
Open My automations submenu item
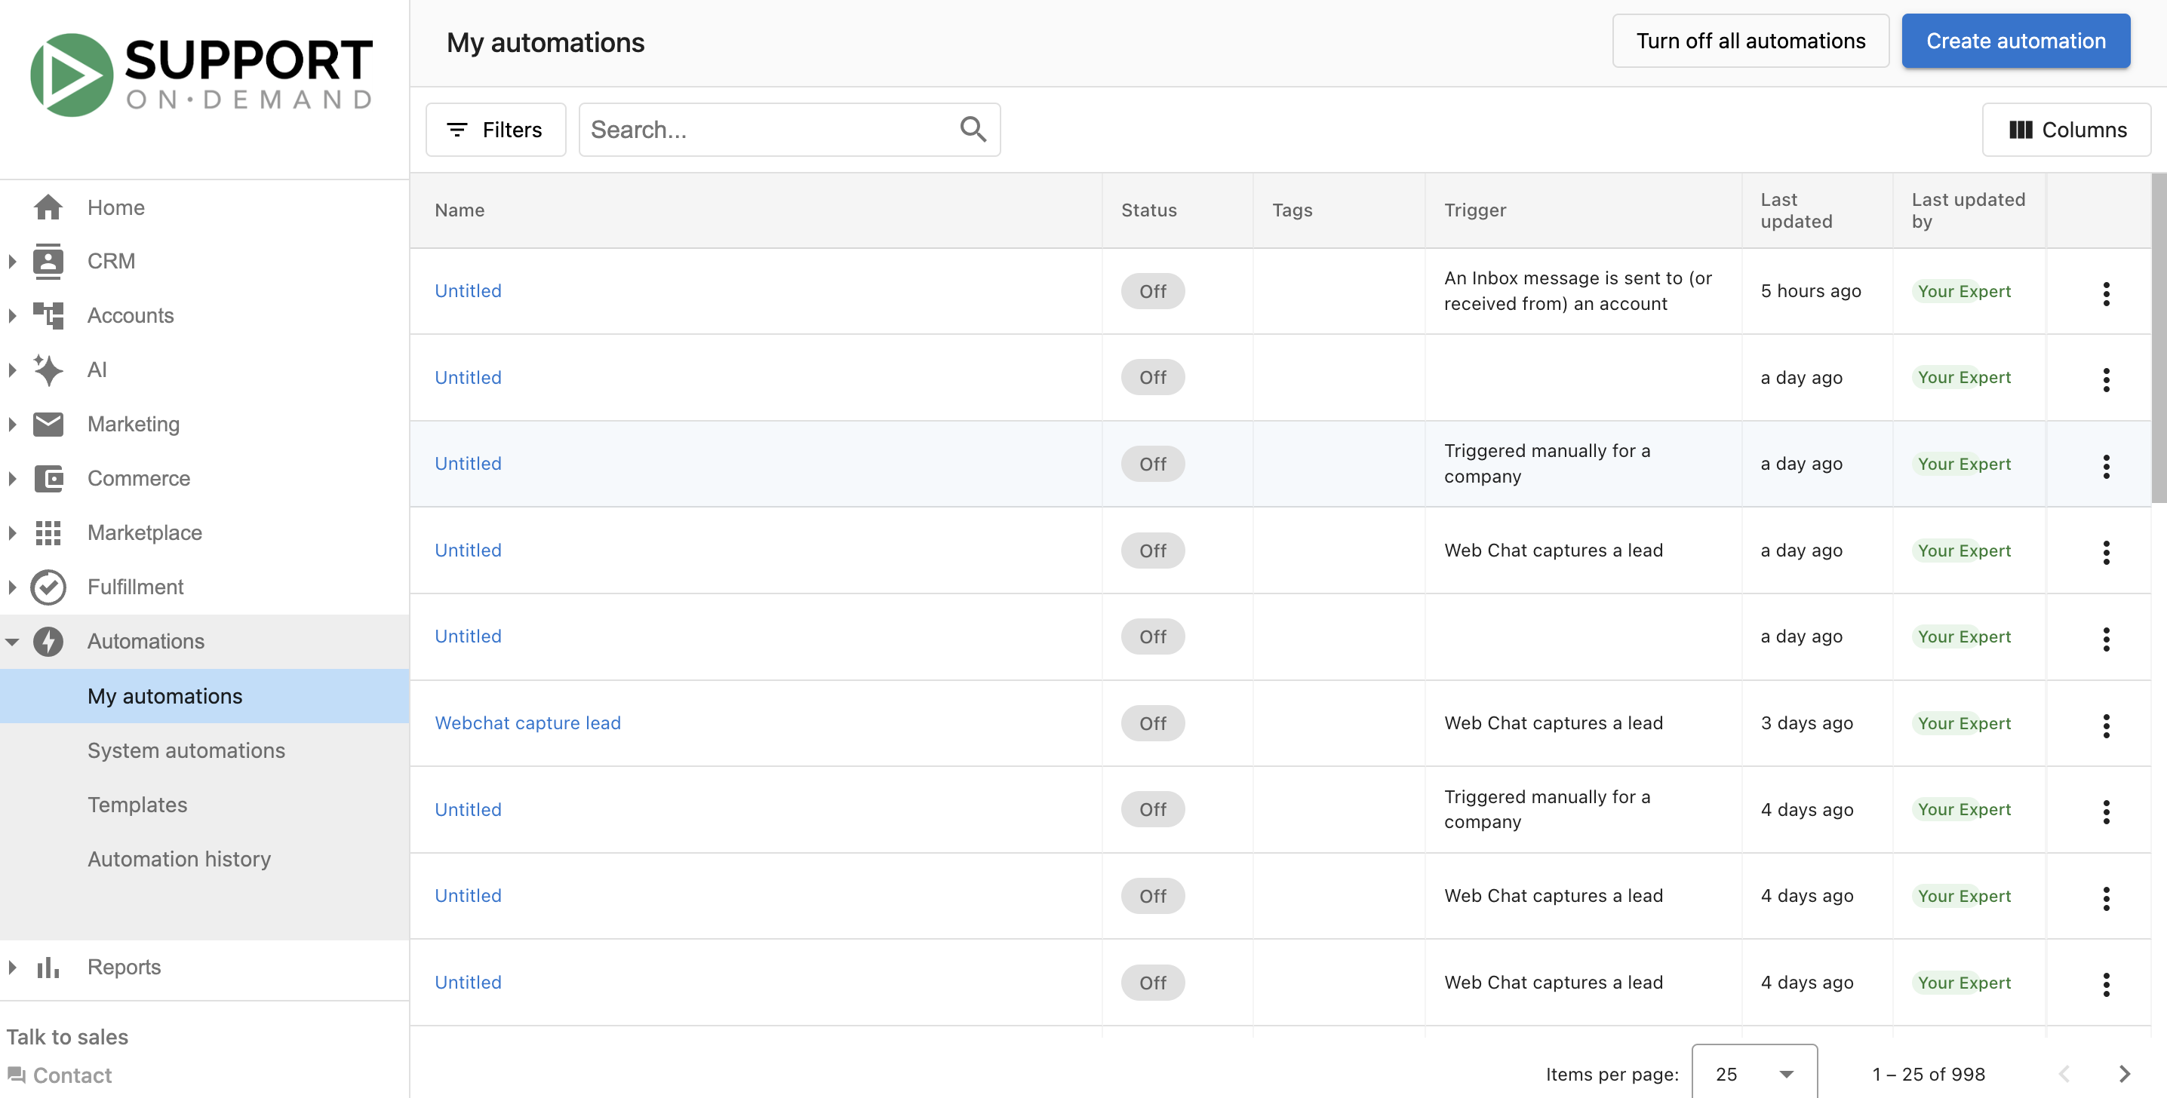204,696
